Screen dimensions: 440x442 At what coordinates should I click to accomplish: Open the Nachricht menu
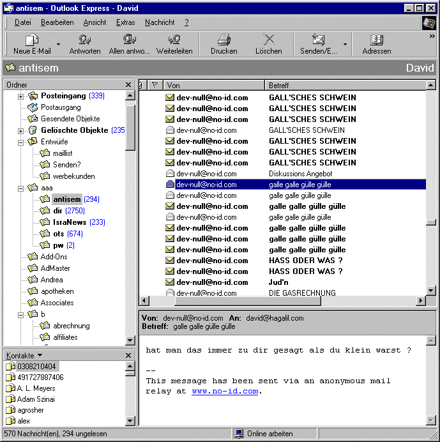point(160,22)
